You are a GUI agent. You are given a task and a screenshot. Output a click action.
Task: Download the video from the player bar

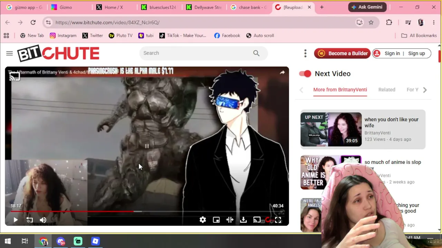(x=243, y=220)
